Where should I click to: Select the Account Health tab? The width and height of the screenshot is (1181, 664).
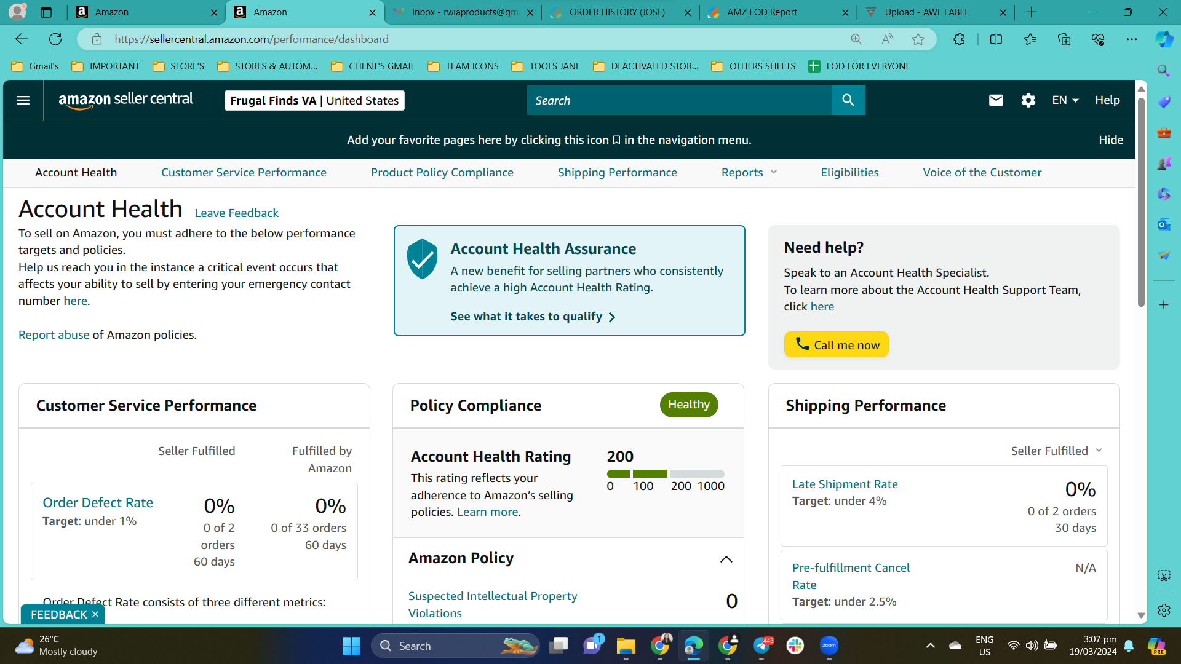tap(76, 173)
